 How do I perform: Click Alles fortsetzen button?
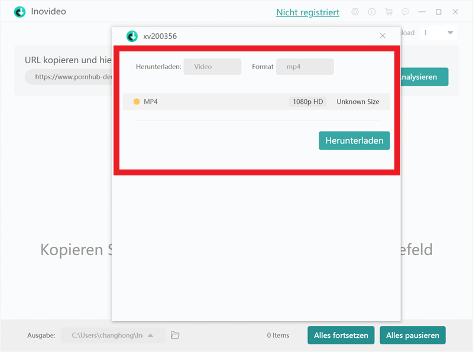point(341,335)
